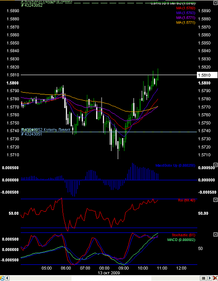
Task: Select the red MA (1.5780) legend entry
Action: (186, 8)
